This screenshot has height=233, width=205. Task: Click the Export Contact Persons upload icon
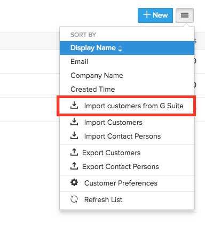(x=74, y=166)
